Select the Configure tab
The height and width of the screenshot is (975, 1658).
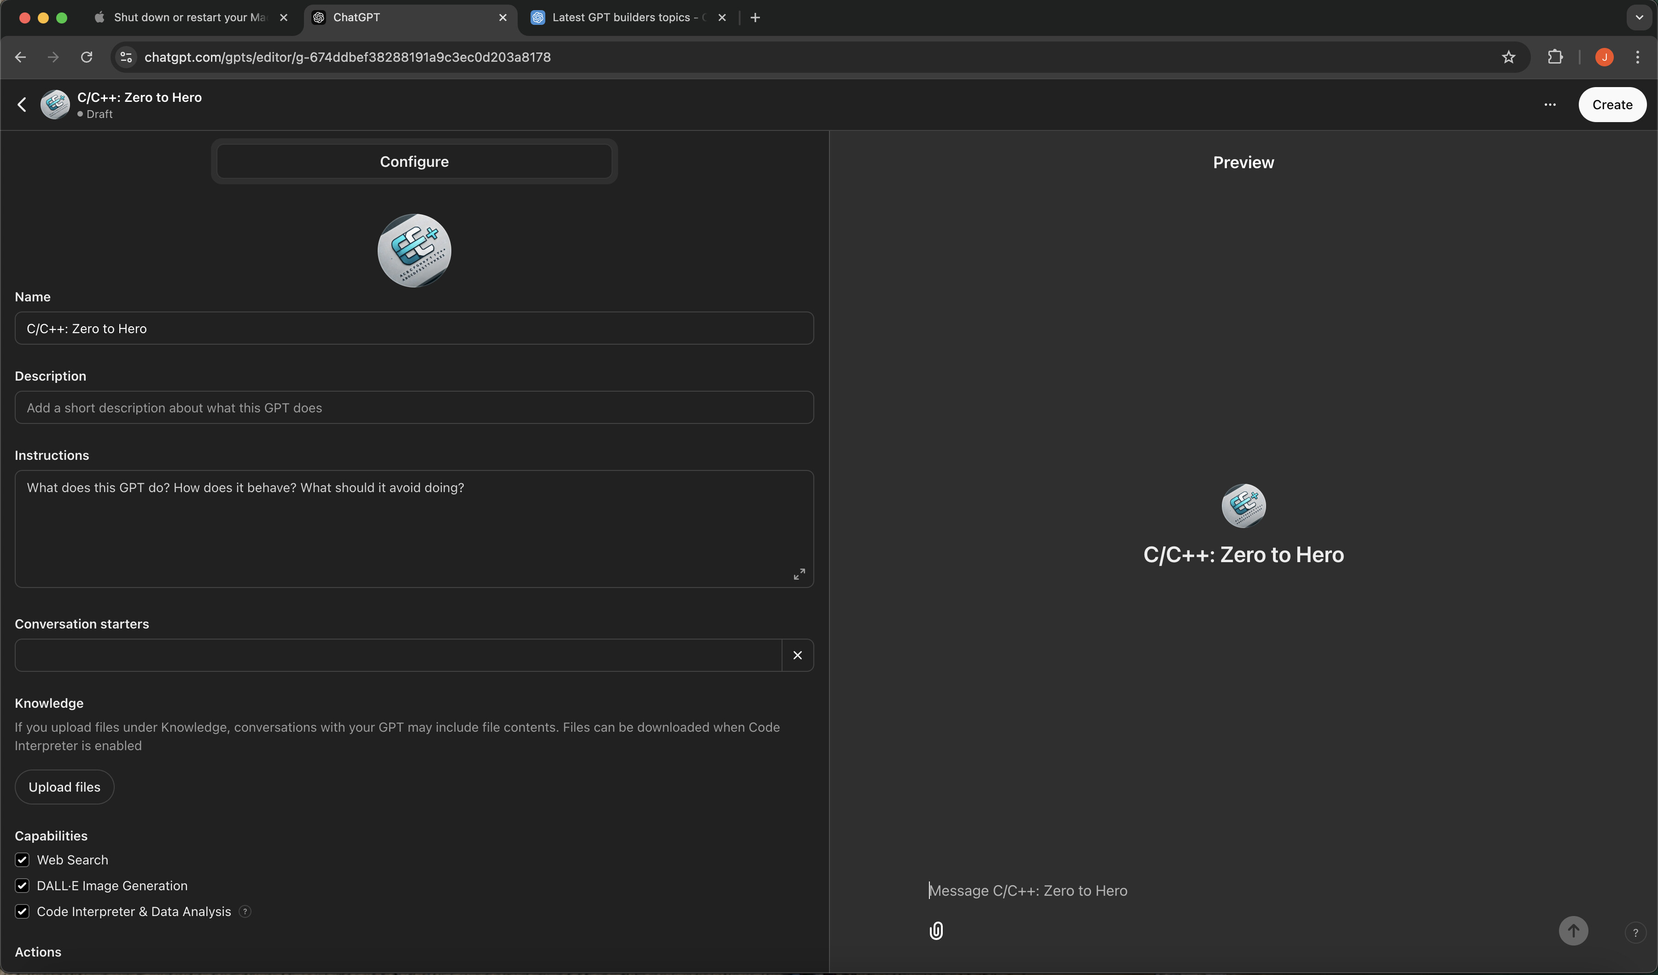pyautogui.click(x=414, y=161)
